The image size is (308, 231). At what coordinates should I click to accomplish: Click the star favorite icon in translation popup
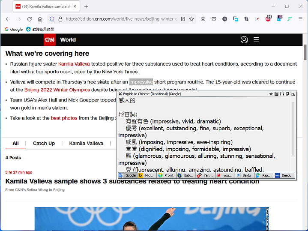pyautogui.click(x=271, y=94)
